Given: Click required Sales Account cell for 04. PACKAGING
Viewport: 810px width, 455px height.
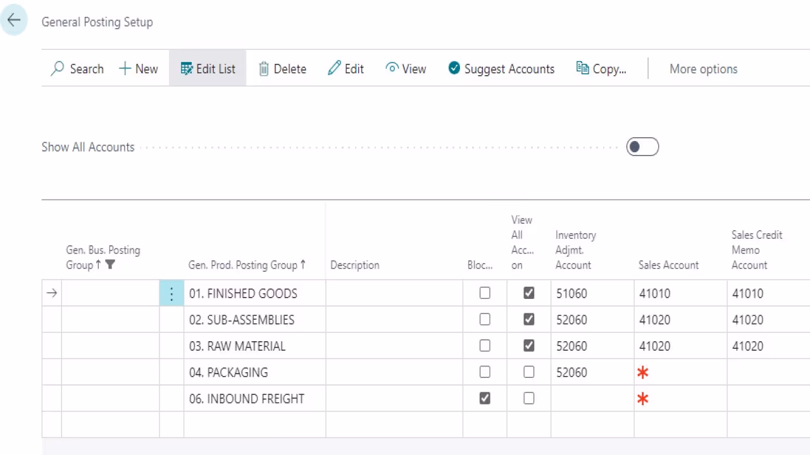Looking at the screenshot, I should (681, 372).
